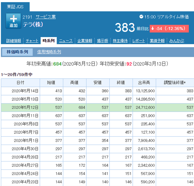Screen dimensions: 194x186
Task: Select the 2020年5月8日 date cell
Action: [x=20, y=124]
